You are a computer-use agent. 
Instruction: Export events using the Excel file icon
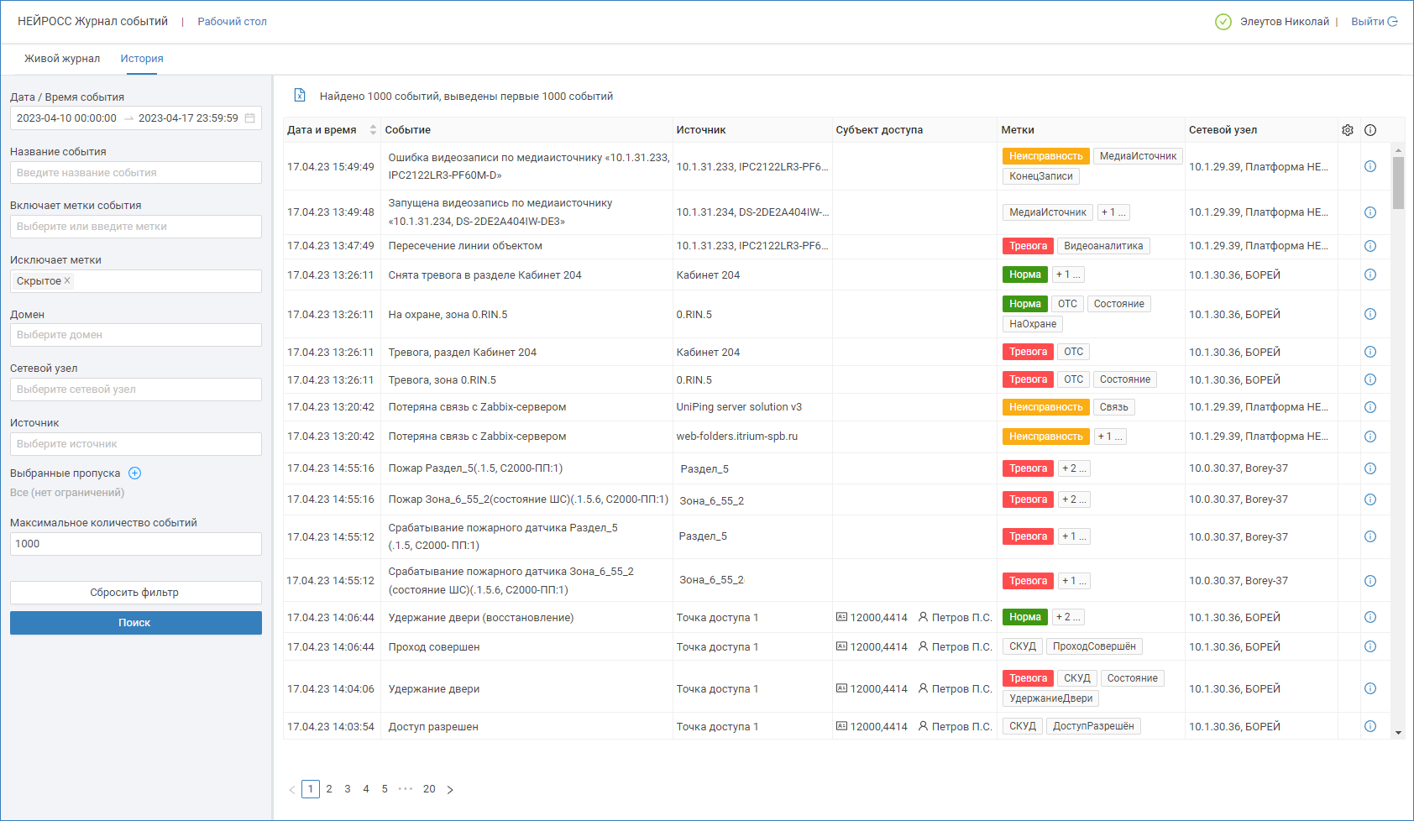coord(300,96)
